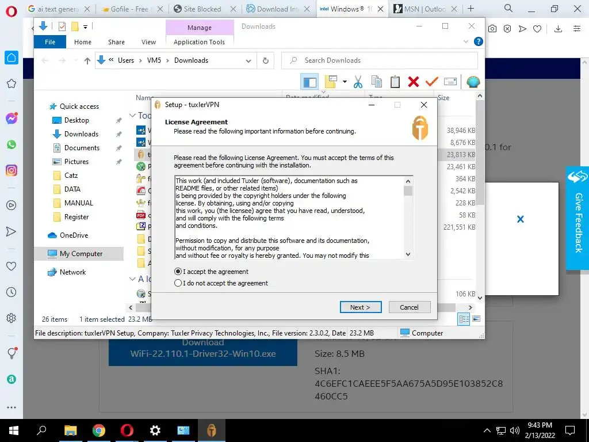Viewport: 589px width, 442px height.
Task: Open Chrome from the taskbar
Action: pos(99,430)
